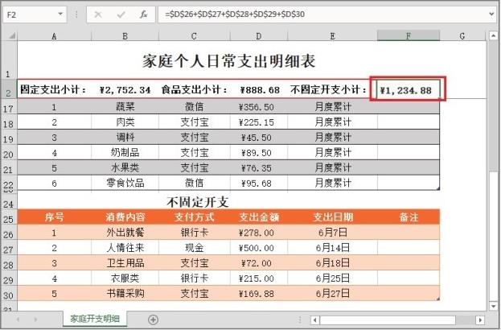Select column D header
This screenshot has width=501, height=330.
pyautogui.click(x=257, y=36)
